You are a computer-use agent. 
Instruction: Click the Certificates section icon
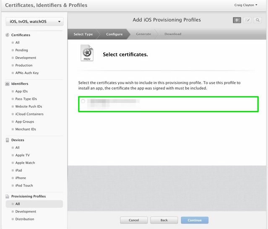click(x=7, y=35)
